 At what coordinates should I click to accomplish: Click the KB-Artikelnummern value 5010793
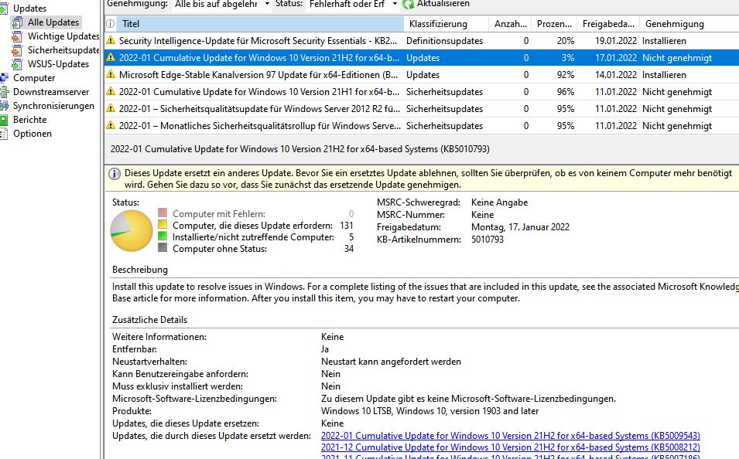(x=488, y=239)
